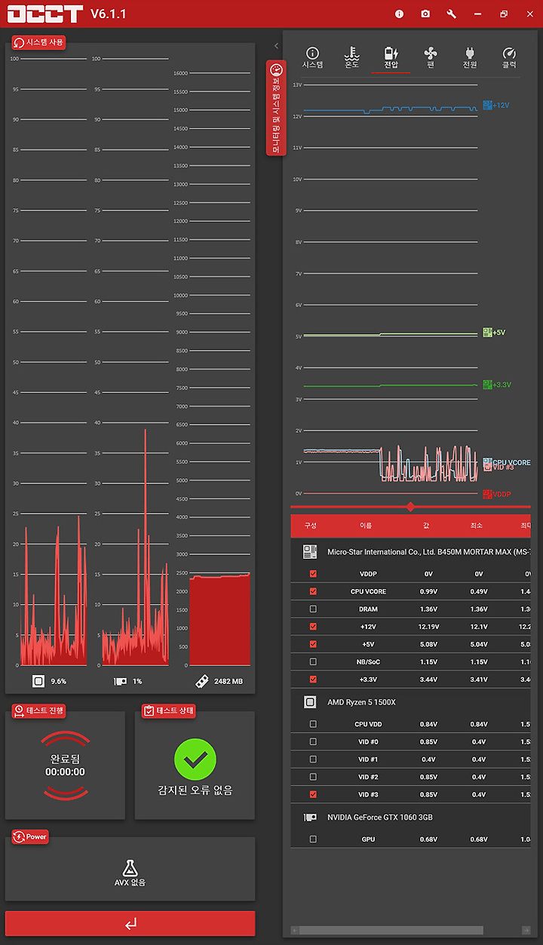
Task: Click the 구성 column header
Action: pos(311,526)
